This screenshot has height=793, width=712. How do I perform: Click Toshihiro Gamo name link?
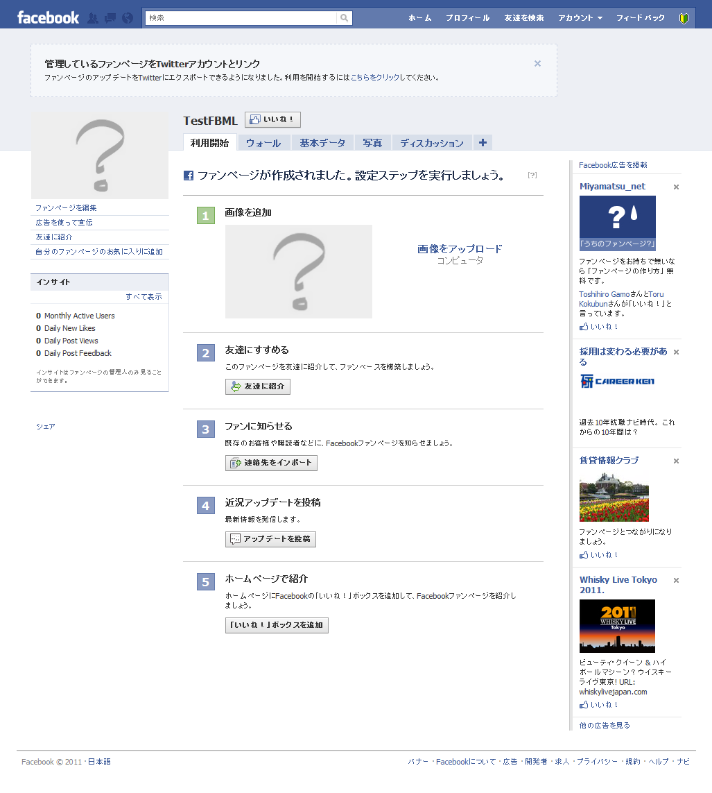[604, 294]
